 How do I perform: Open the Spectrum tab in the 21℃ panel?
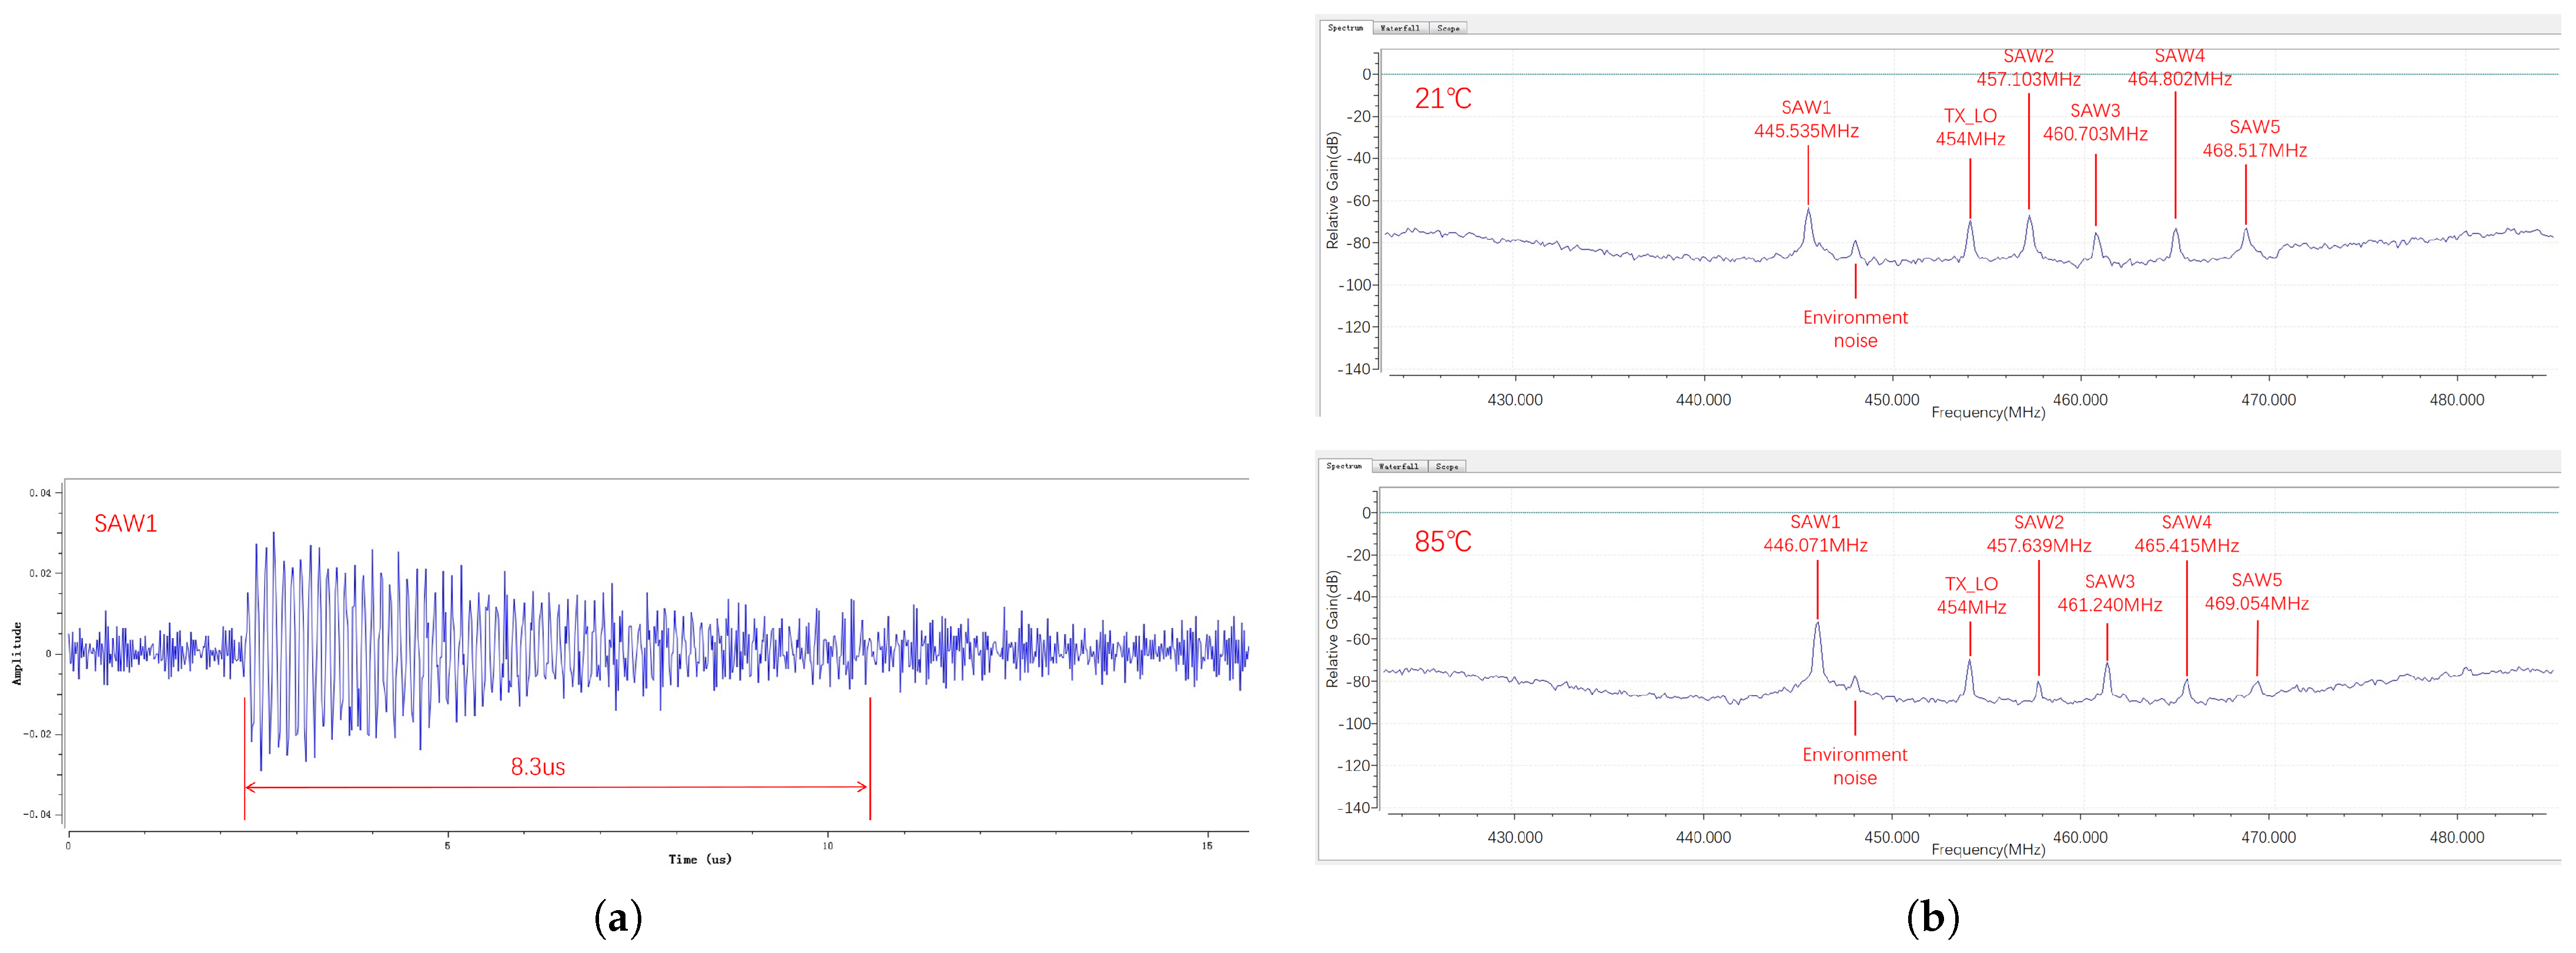[1345, 28]
